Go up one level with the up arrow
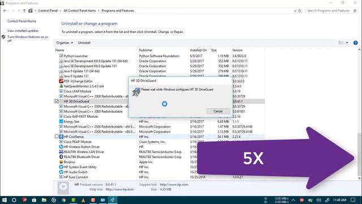Screen dimensions: 362x204 [24, 11]
